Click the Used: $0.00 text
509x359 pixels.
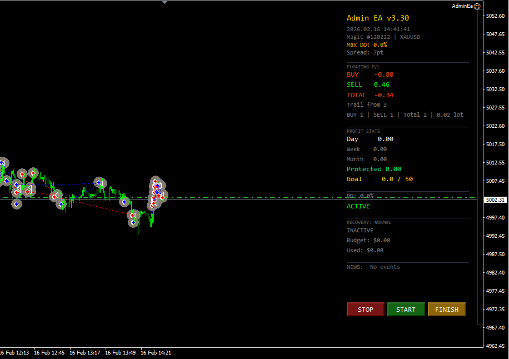[365, 251]
